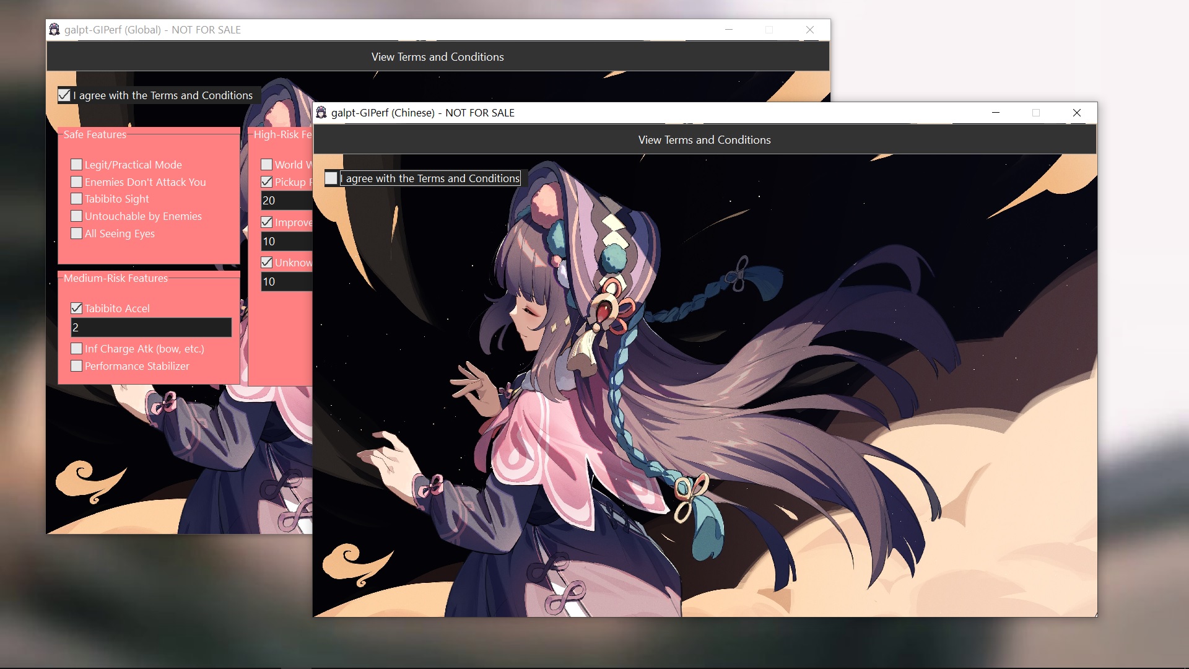
Task: Minimize the galpt-GIPerf (Global) window
Action: tap(729, 30)
